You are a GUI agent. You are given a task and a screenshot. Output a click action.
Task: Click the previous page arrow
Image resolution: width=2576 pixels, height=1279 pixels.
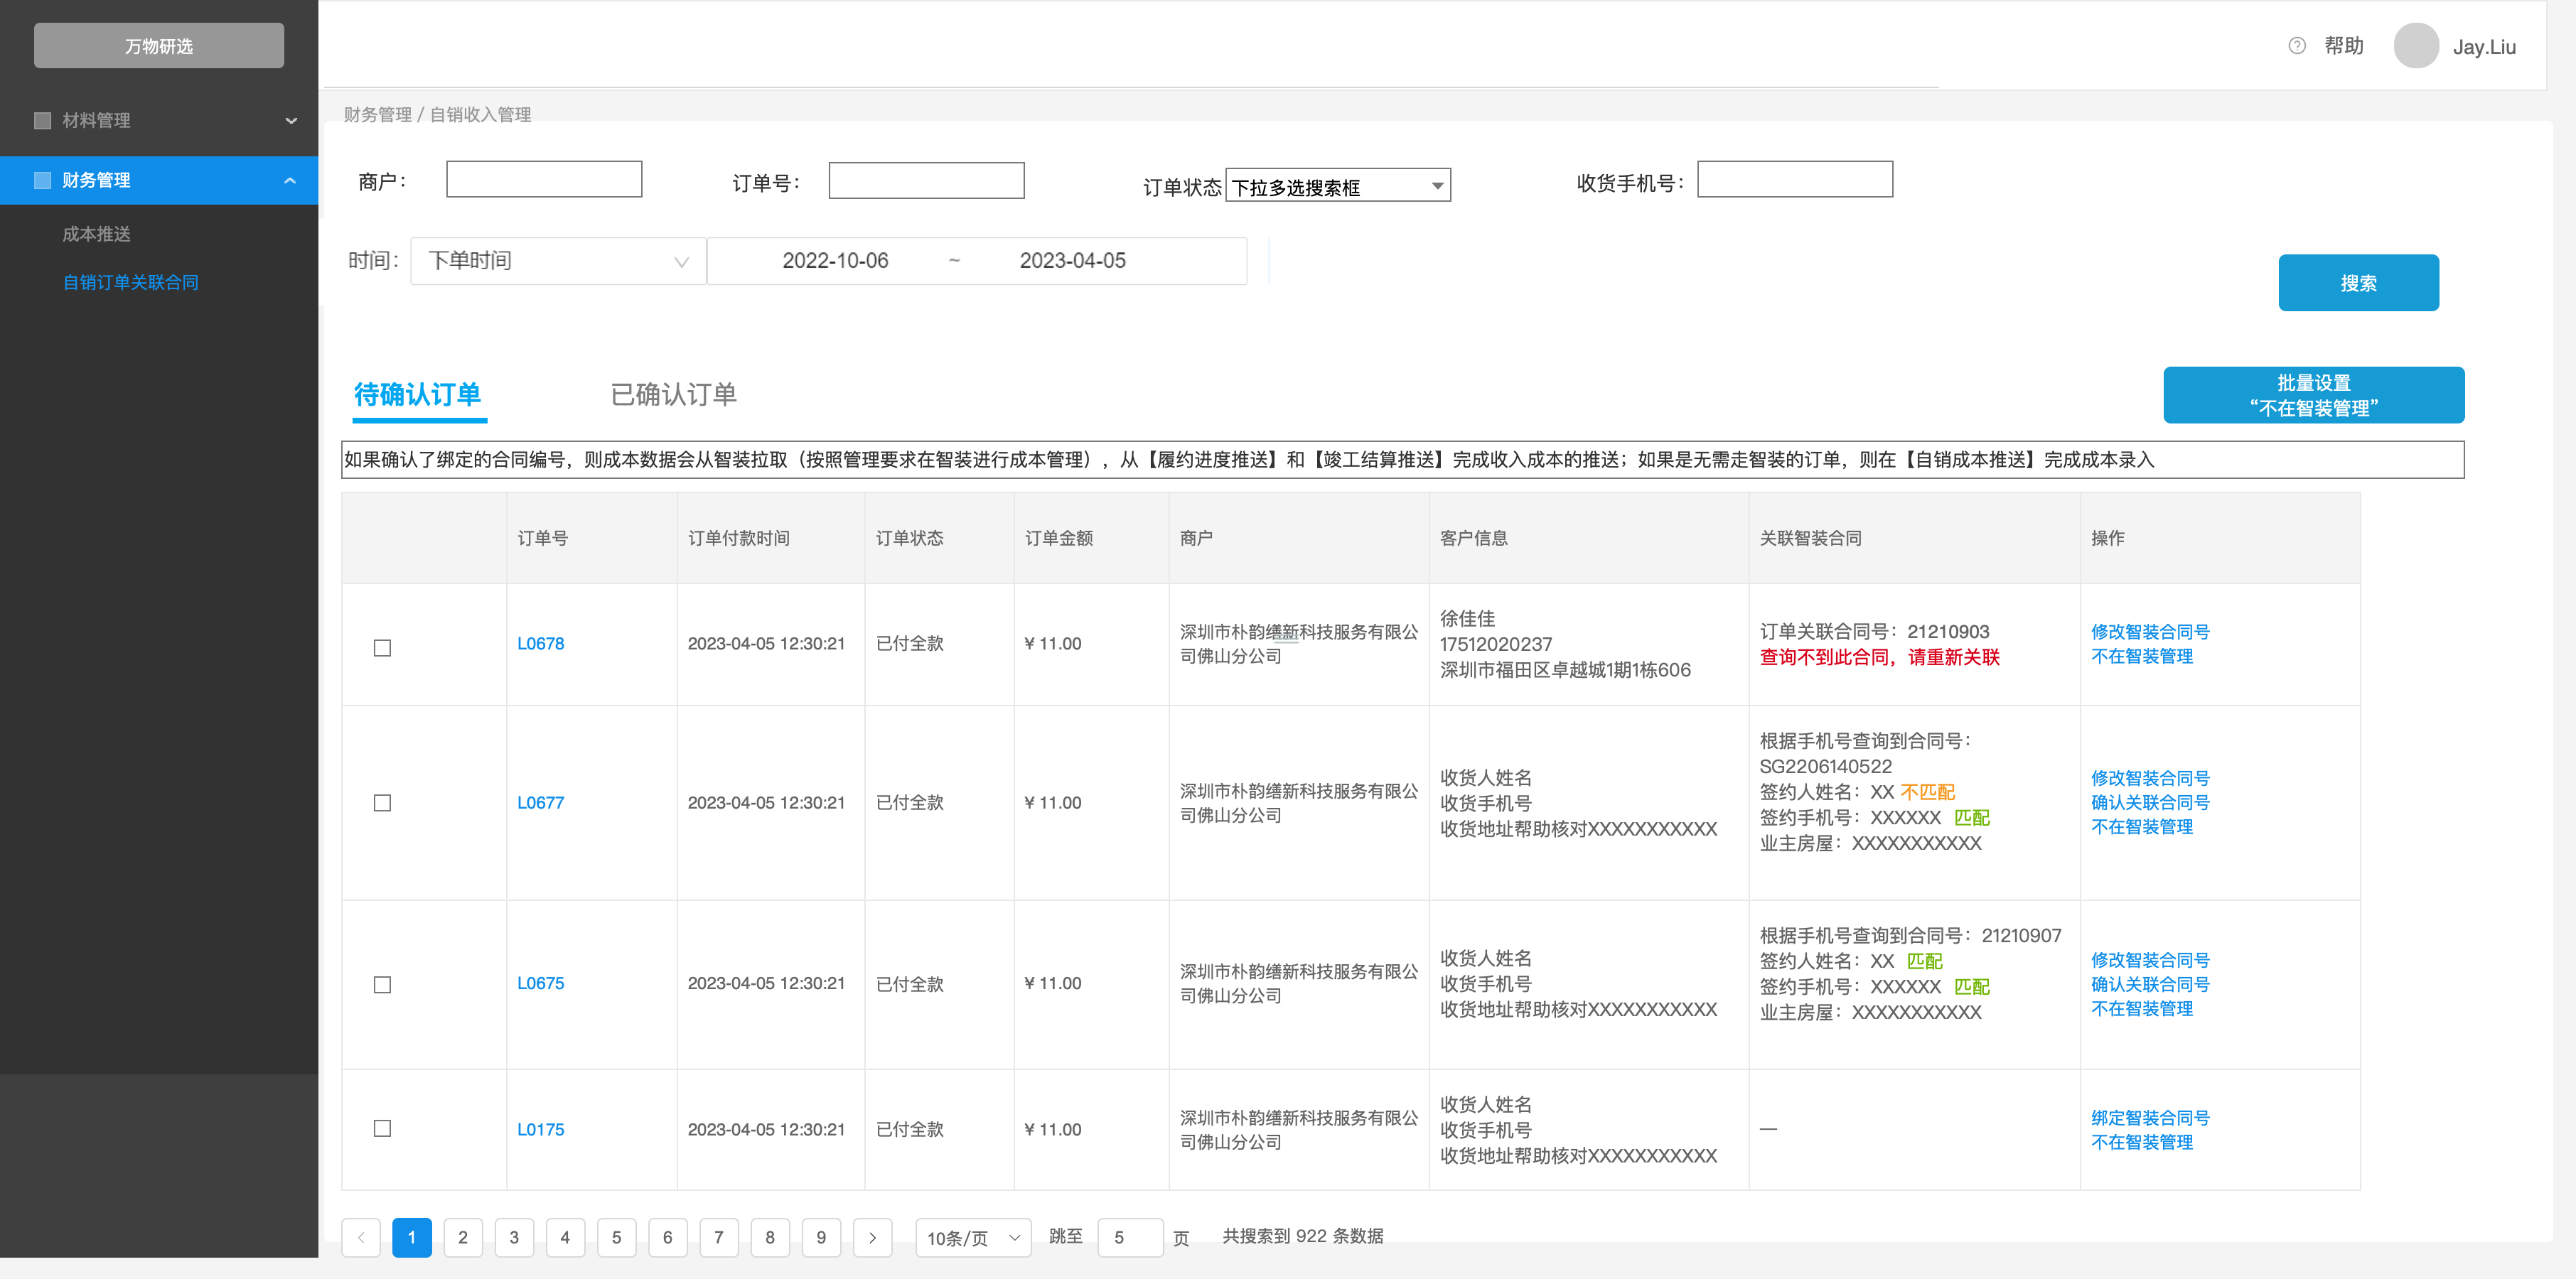point(361,1237)
